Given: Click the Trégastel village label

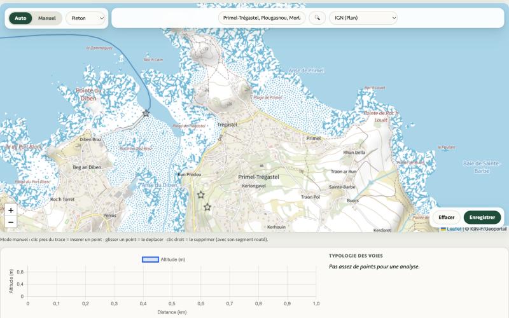Looking at the screenshot, I should 227,125.
